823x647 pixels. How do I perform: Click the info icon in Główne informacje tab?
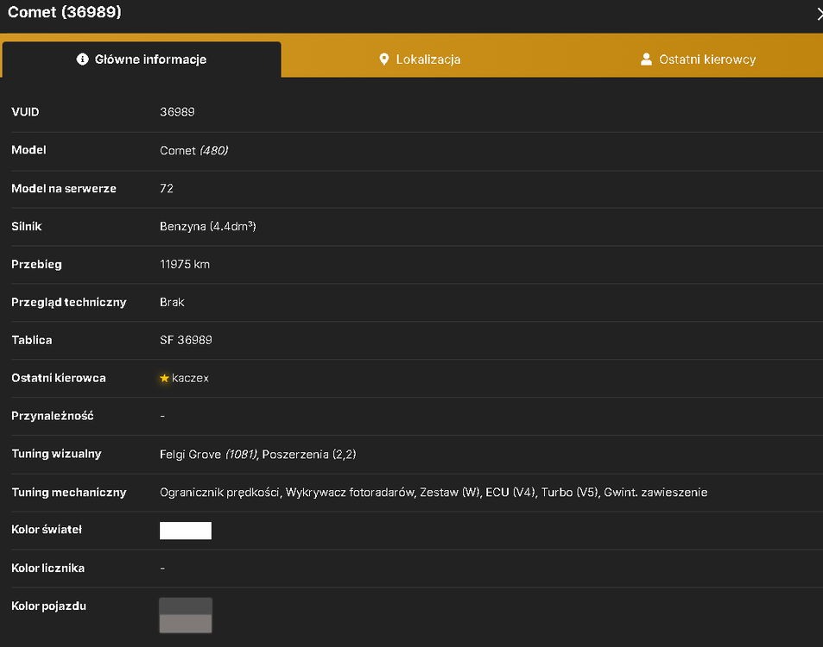[x=82, y=60]
